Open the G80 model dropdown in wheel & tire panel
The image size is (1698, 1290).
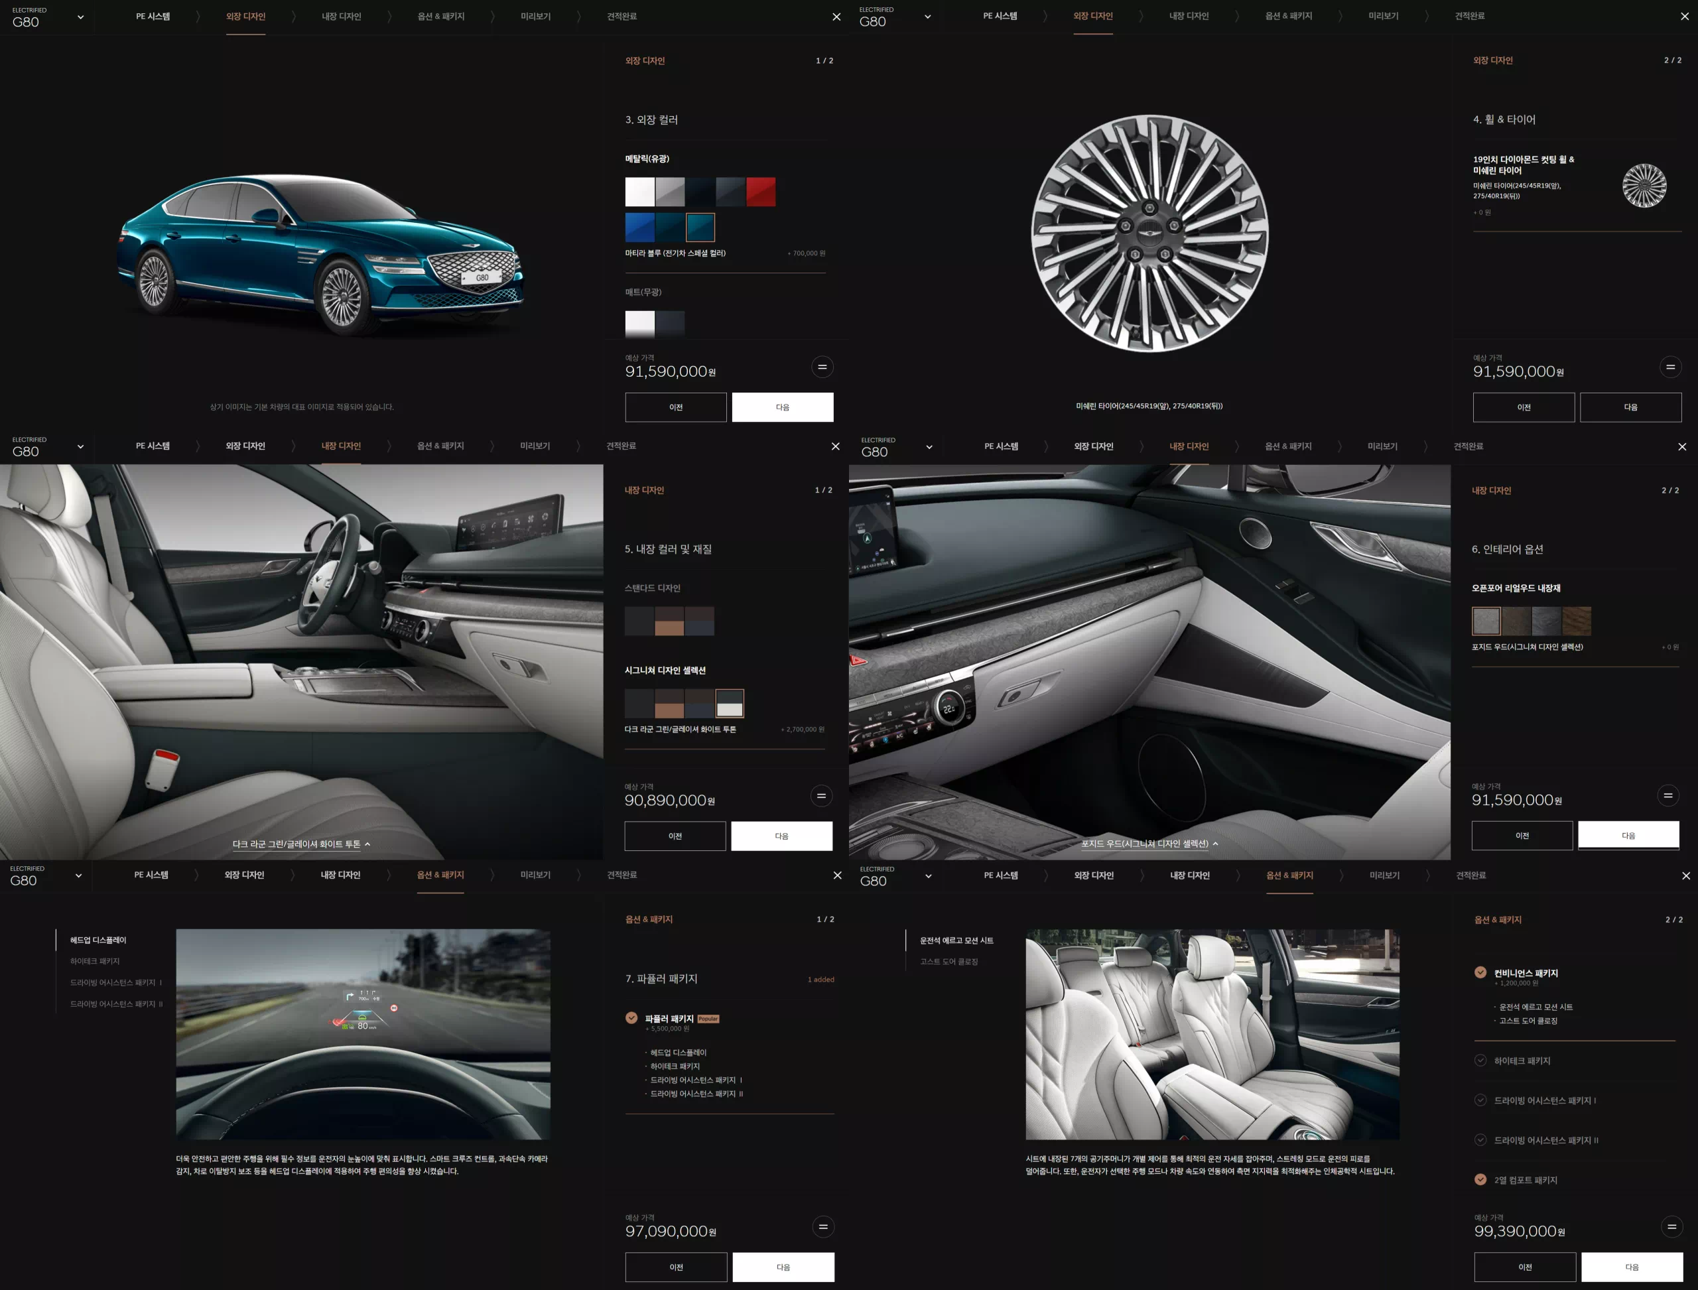coord(927,17)
